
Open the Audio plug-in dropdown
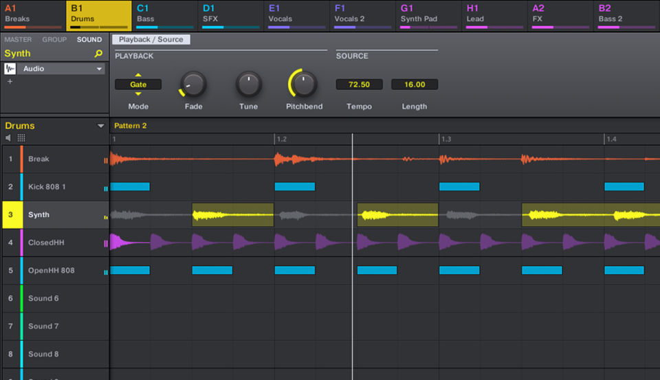[x=99, y=69]
